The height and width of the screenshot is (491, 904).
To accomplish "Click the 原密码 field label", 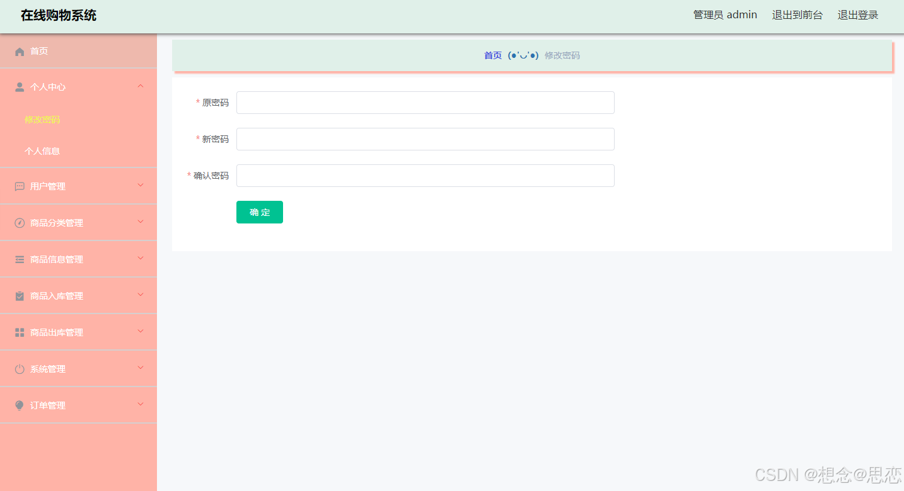I will (x=216, y=103).
